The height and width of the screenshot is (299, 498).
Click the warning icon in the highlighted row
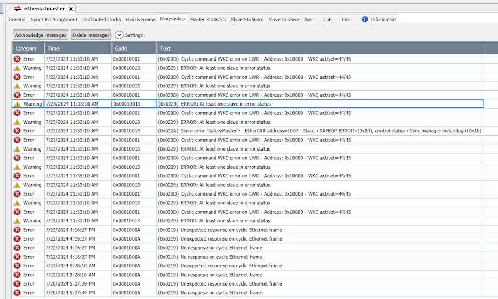click(17, 104)
